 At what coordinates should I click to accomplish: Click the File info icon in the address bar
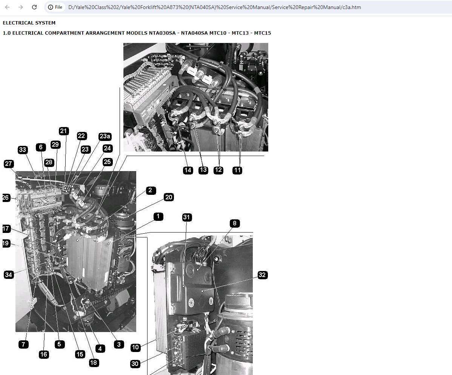(x=55, y=7)
